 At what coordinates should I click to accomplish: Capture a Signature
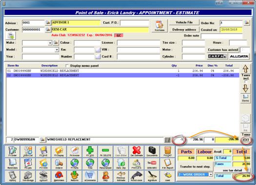[152, 176]
